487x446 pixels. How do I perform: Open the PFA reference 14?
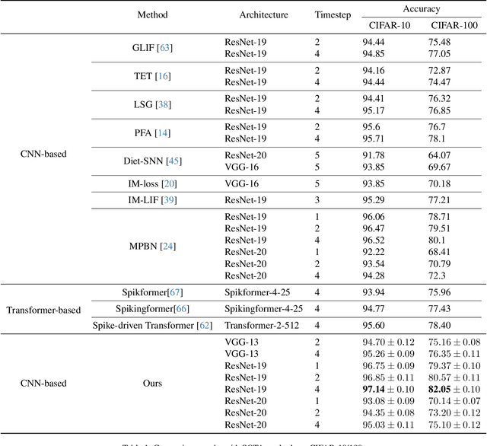162,132
